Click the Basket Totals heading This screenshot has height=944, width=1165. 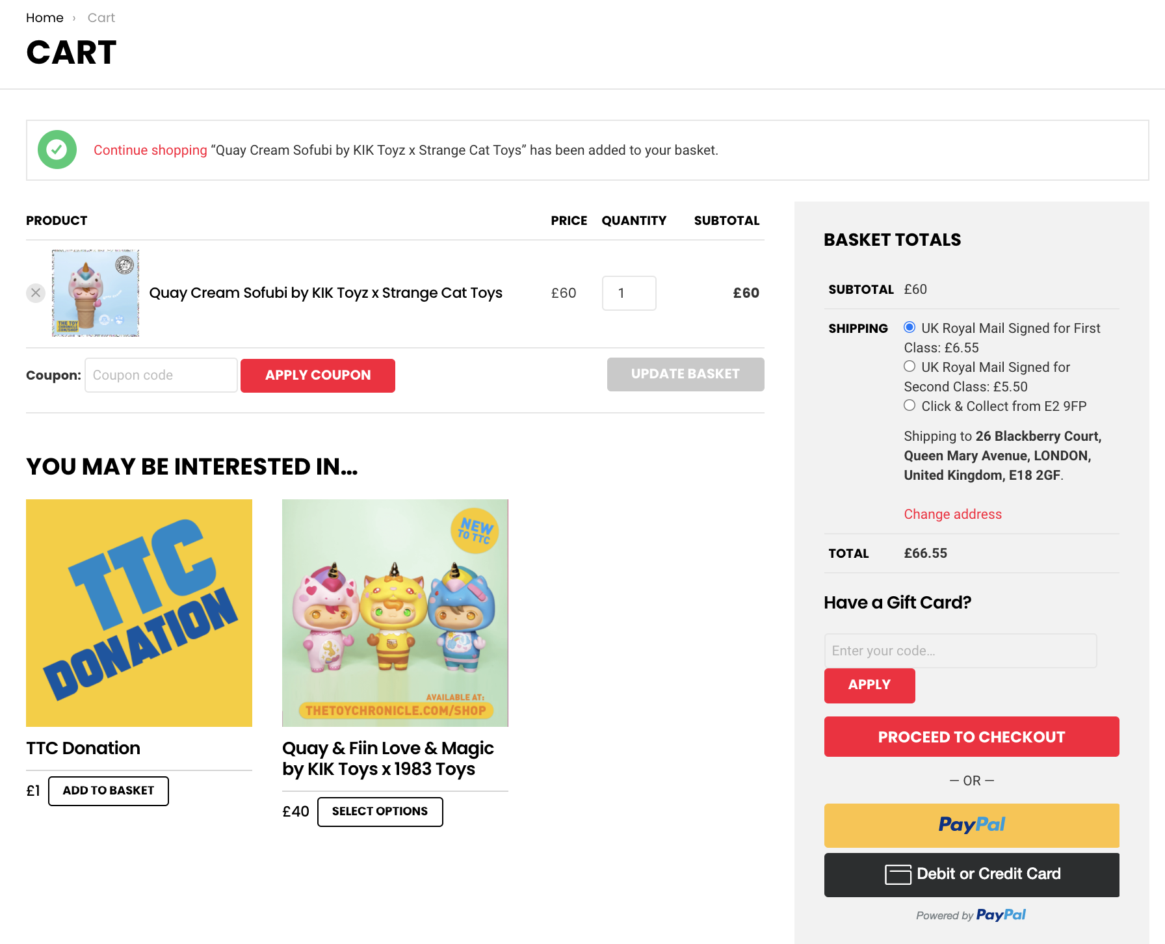892,240
